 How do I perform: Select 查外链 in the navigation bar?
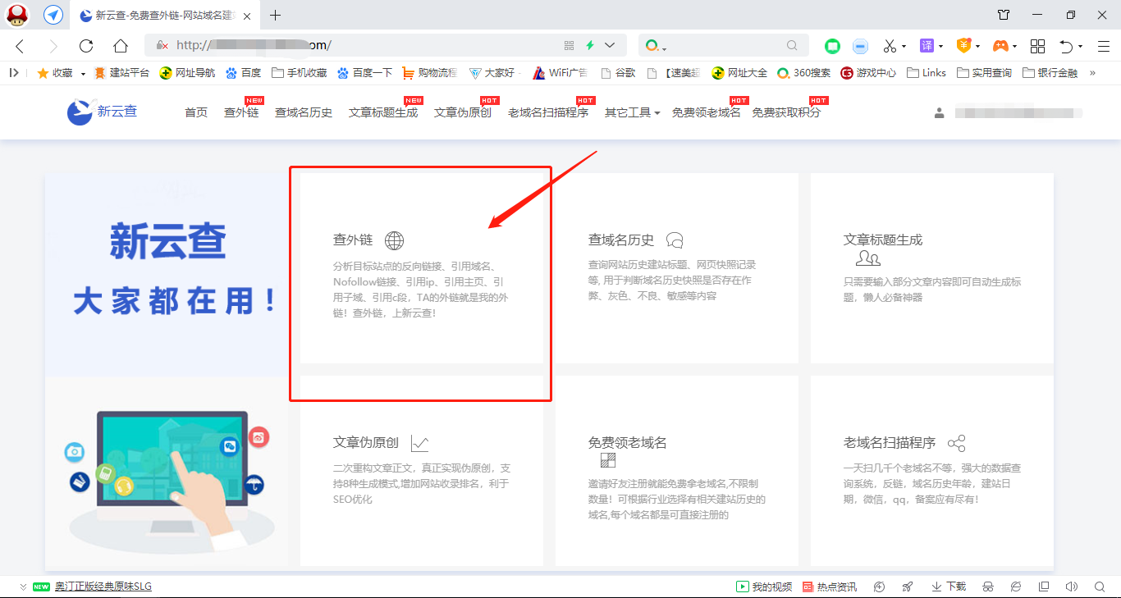coord(241,112)
